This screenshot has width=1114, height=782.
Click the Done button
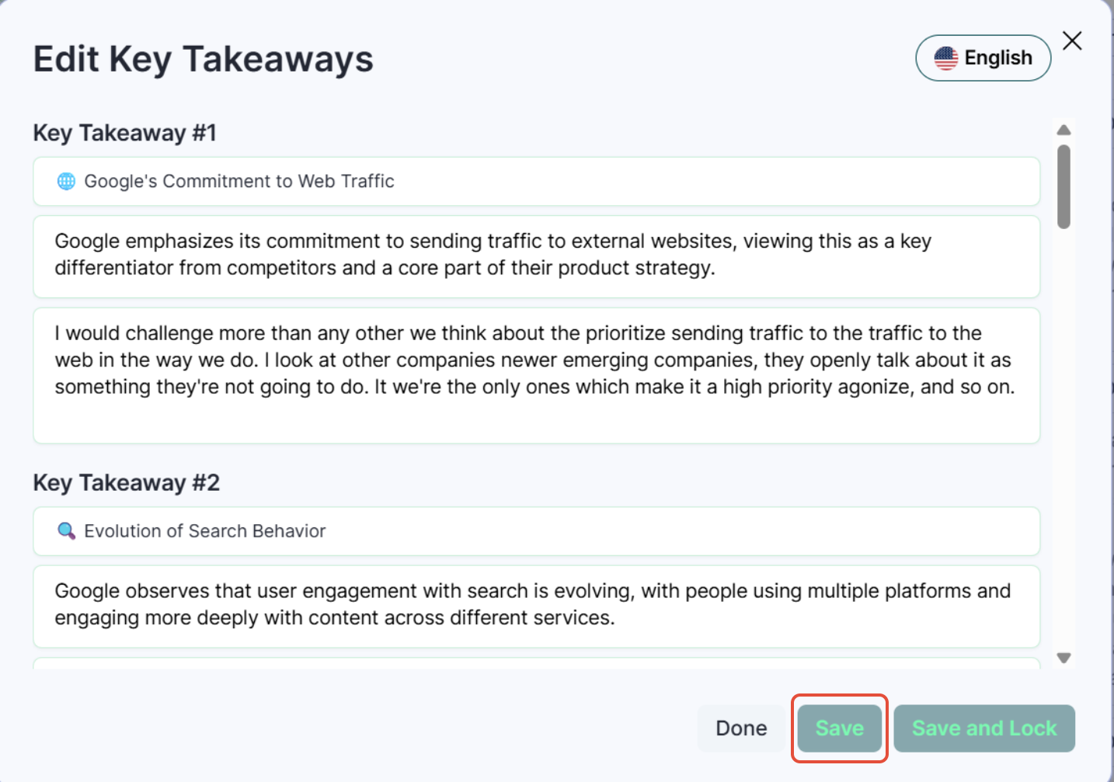click(x=741, y=728)
